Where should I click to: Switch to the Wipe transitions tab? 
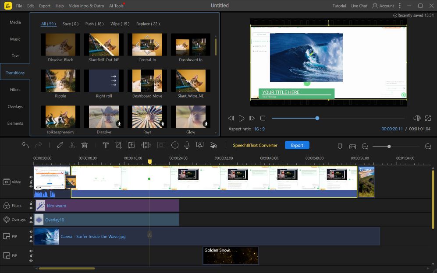click(120, 24)
